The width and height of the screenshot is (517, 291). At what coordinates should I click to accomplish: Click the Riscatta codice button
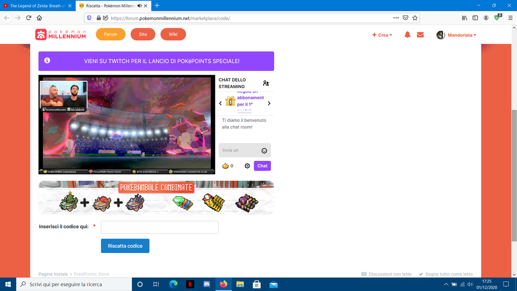click(125, 246)
